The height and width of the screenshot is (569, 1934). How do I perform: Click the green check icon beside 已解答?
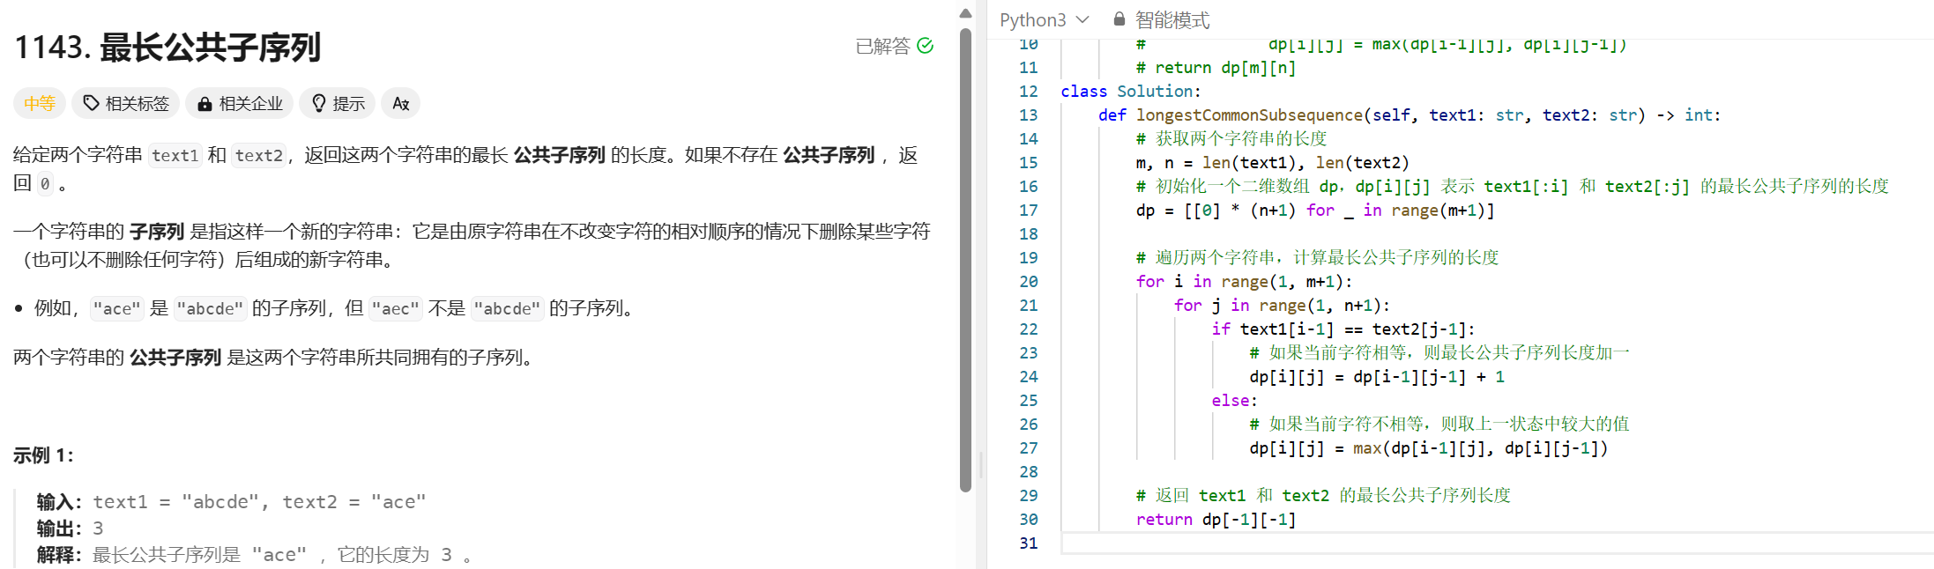925,46
